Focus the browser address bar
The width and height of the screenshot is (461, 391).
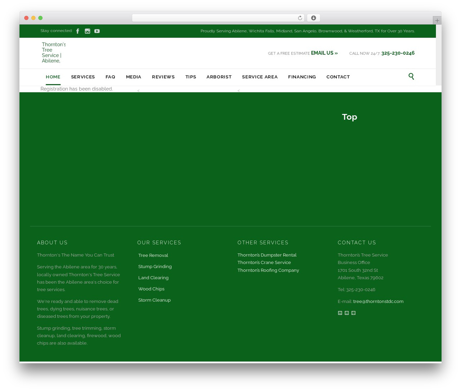point(218,18)
